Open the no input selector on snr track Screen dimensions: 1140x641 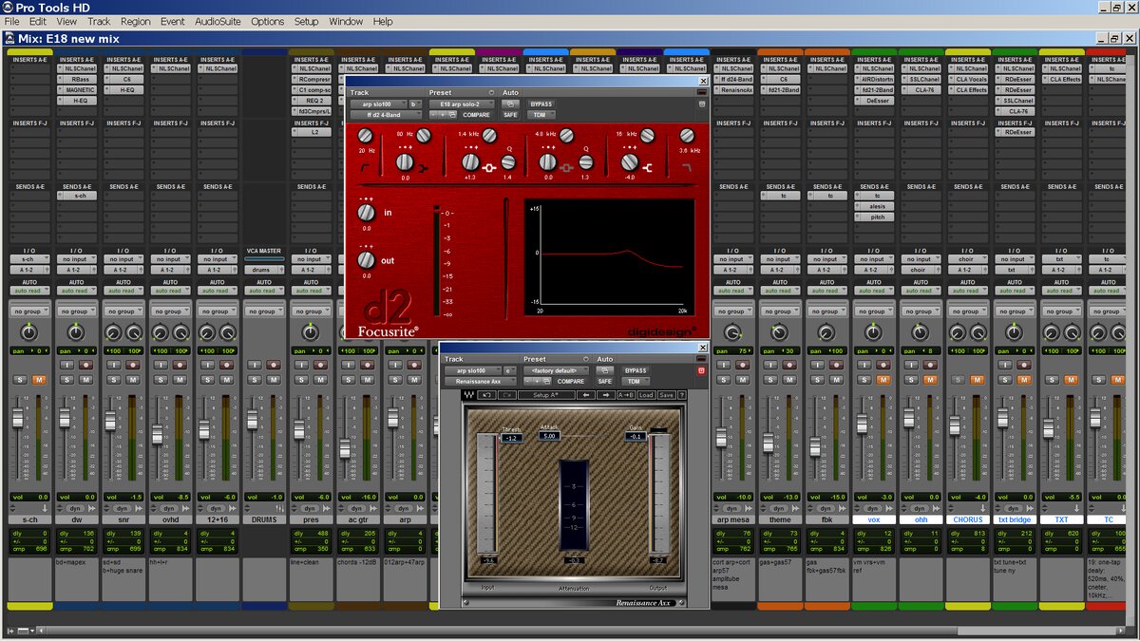pyautogui.click(x=123, y=258)
